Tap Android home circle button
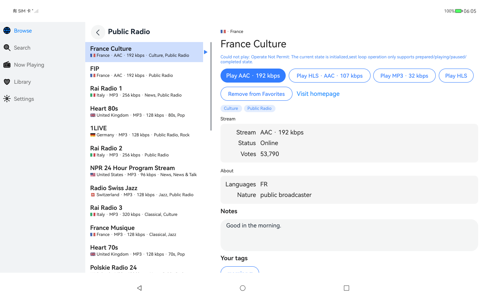 [x=243, y=288]
